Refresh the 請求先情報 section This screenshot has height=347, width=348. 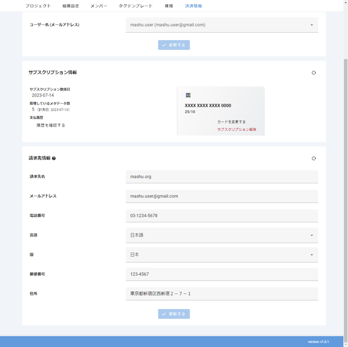pyautogui.click(x=314, y=158)
